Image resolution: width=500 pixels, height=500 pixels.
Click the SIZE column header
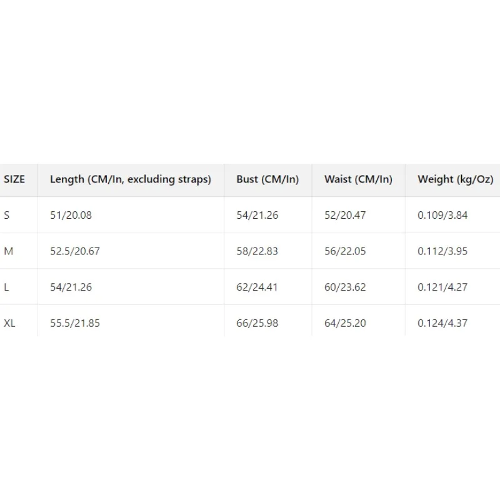point(14,179)
